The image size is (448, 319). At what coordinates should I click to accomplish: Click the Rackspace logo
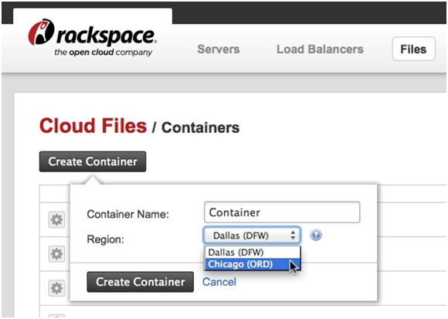pos(92,37)
